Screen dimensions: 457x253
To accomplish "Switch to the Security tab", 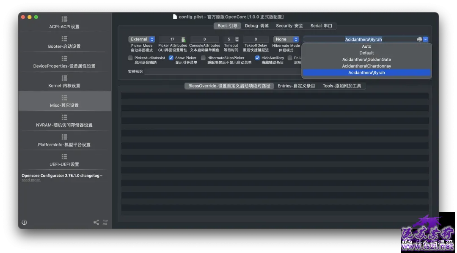I will coord(289,26).
